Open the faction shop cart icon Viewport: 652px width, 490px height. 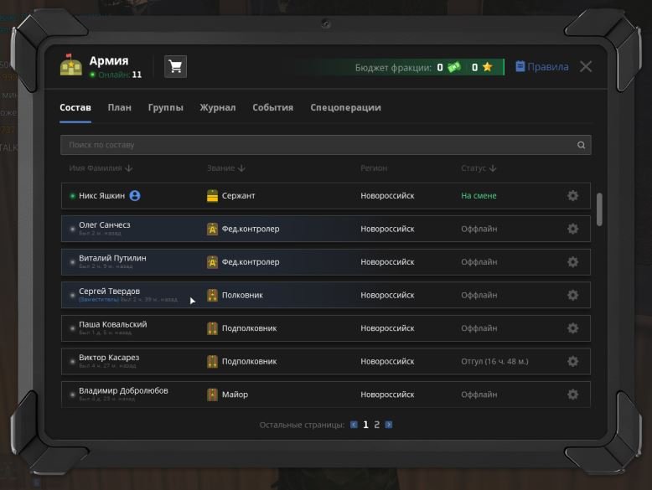[x=175, y=66]
